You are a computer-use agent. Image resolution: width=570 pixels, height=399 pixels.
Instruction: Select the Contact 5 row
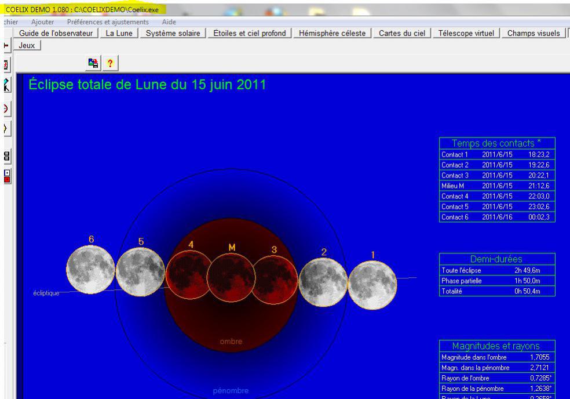coord(497,206)
